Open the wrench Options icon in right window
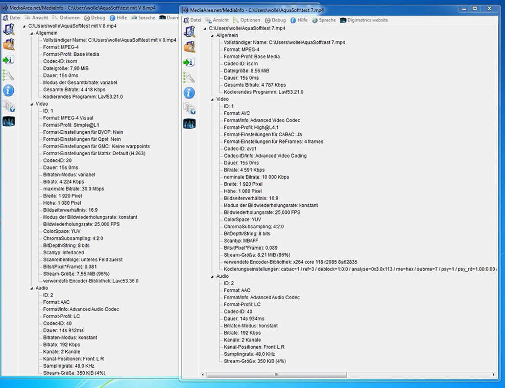Image resolution: width=505 pixels, height=388 pixels. pos(189,78)
